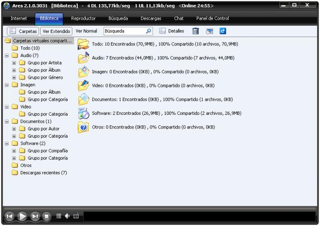Open the Biblioteca tab
The image size is (320, 226).
point(49,18)
